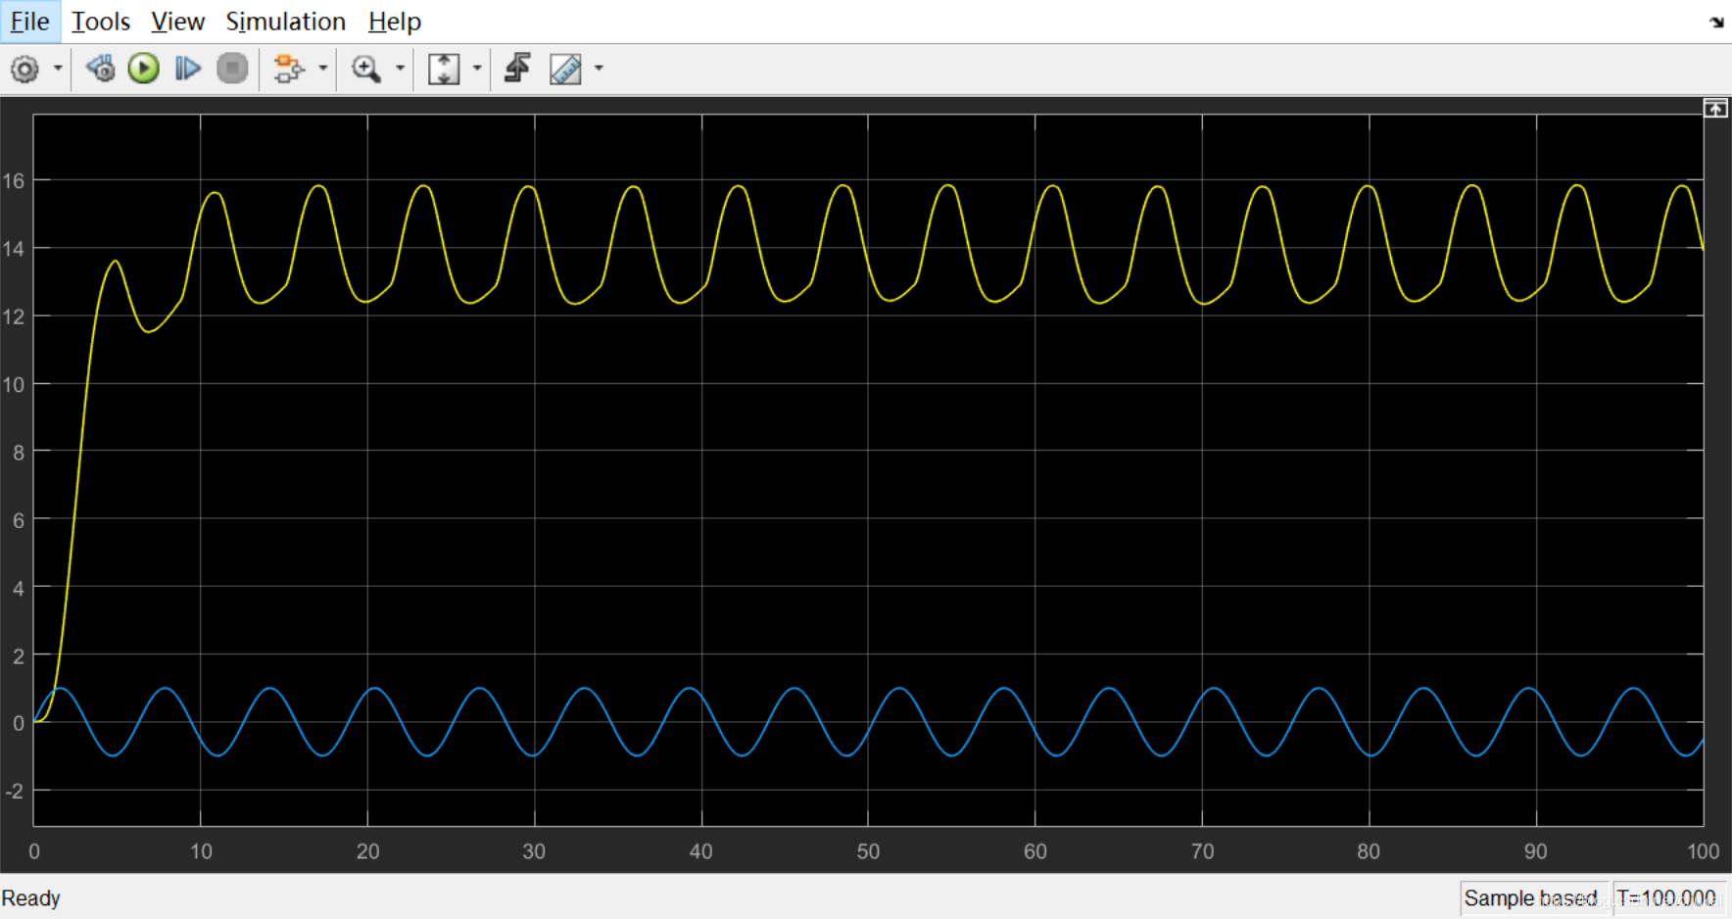This screenshot has width=1732, height=919.
Task: Expand the dropdown next to Highlight block icon
Action: coord(323,69)
